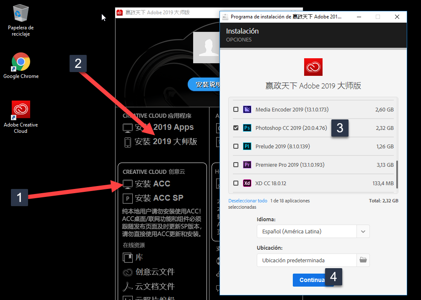Open the Idioma language dropdown arrow

(x=363, y=232)
